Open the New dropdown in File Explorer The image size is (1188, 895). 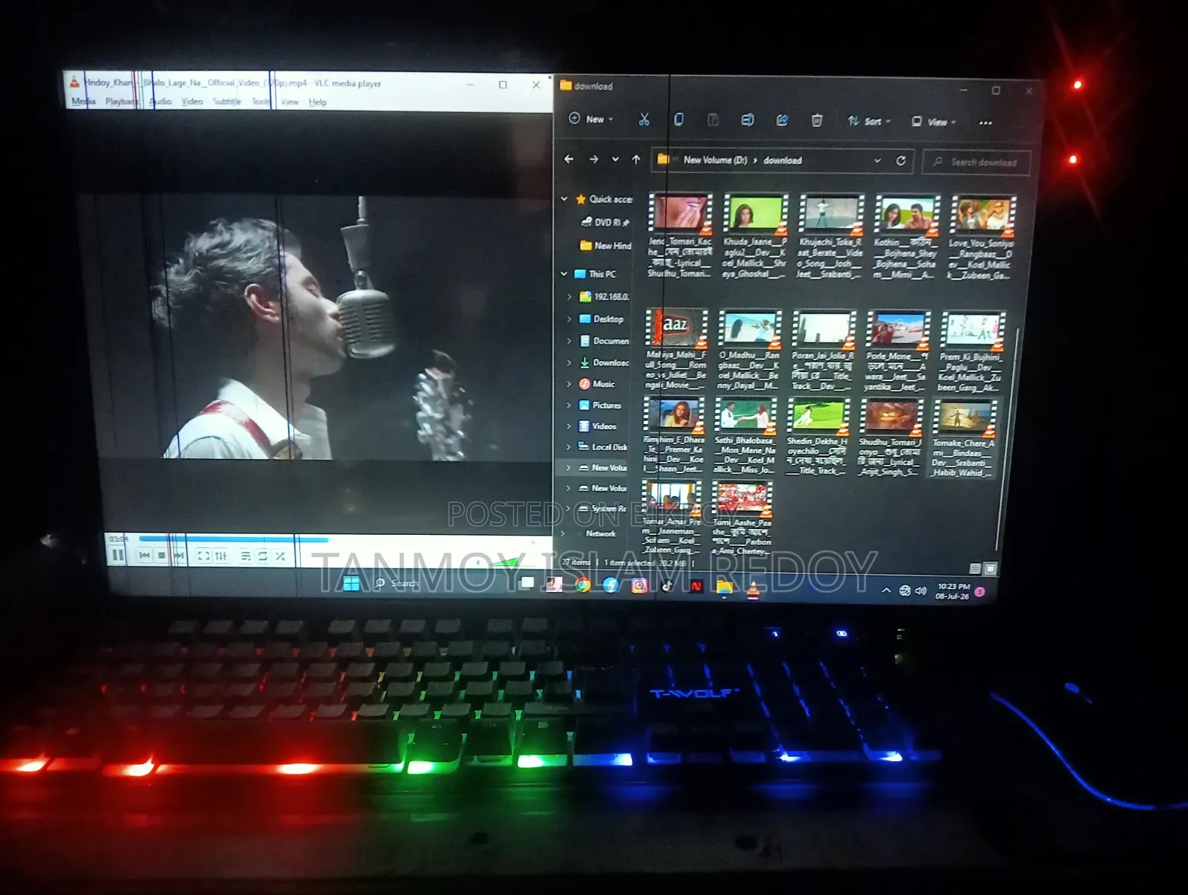click(x=591, y=119)
